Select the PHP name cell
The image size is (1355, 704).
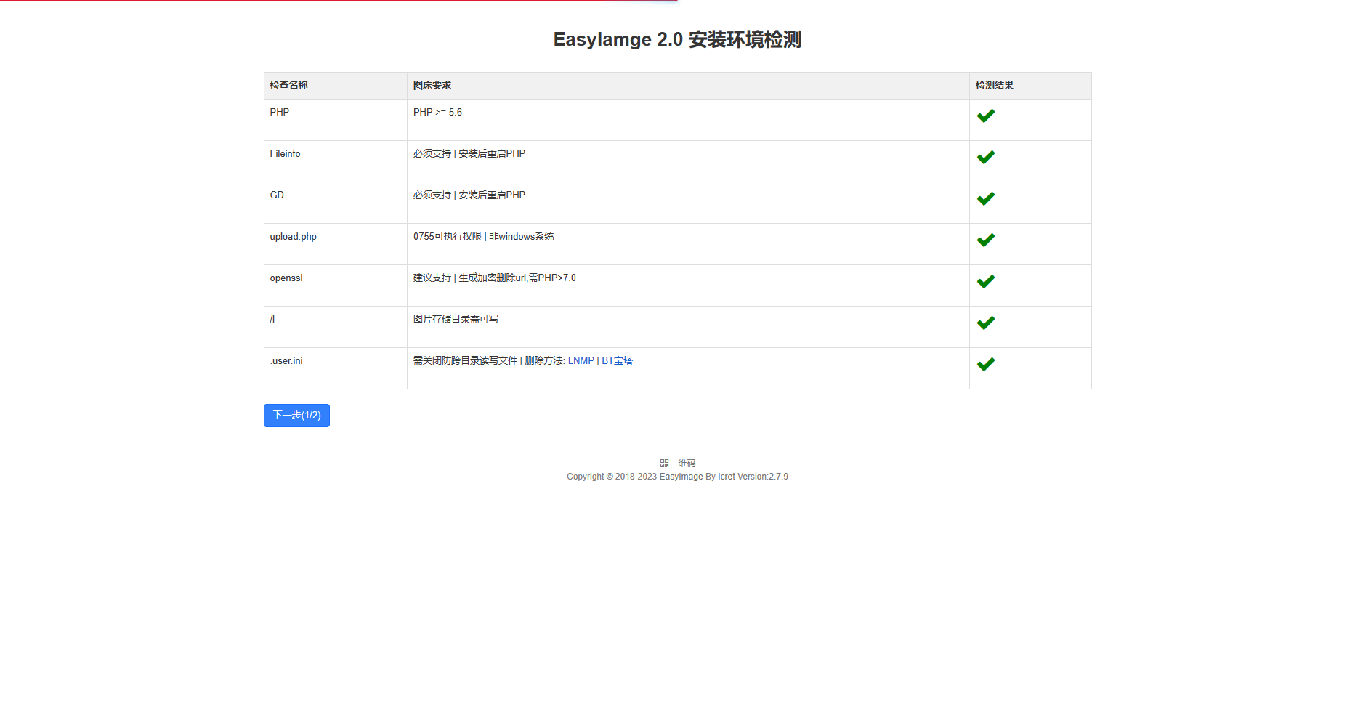coord(336,120)
